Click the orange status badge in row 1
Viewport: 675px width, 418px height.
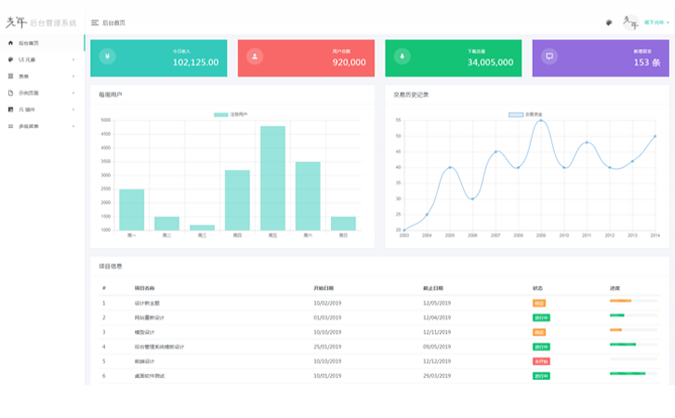coord(539,303)
